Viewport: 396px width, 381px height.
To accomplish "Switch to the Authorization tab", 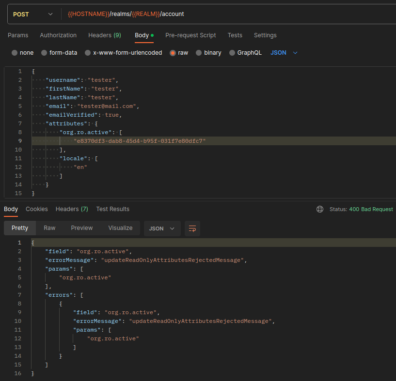I will (x=58, y=35).
